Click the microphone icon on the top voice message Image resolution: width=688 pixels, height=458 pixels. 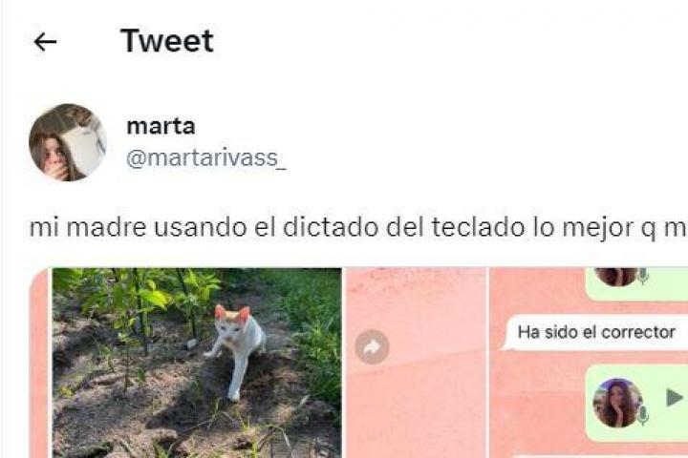pos(643,276)
